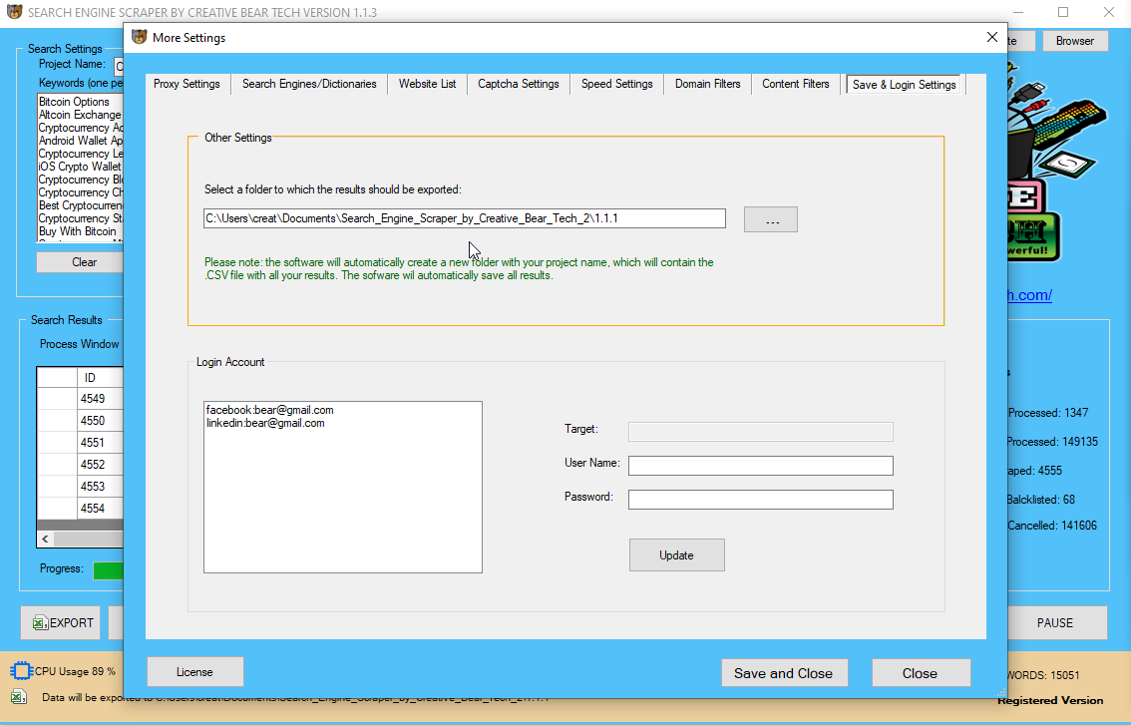Image resolution: width=1131 pixels, height=726 pixels.
Task: Click the folder browse "..." button
Action: 770,218
